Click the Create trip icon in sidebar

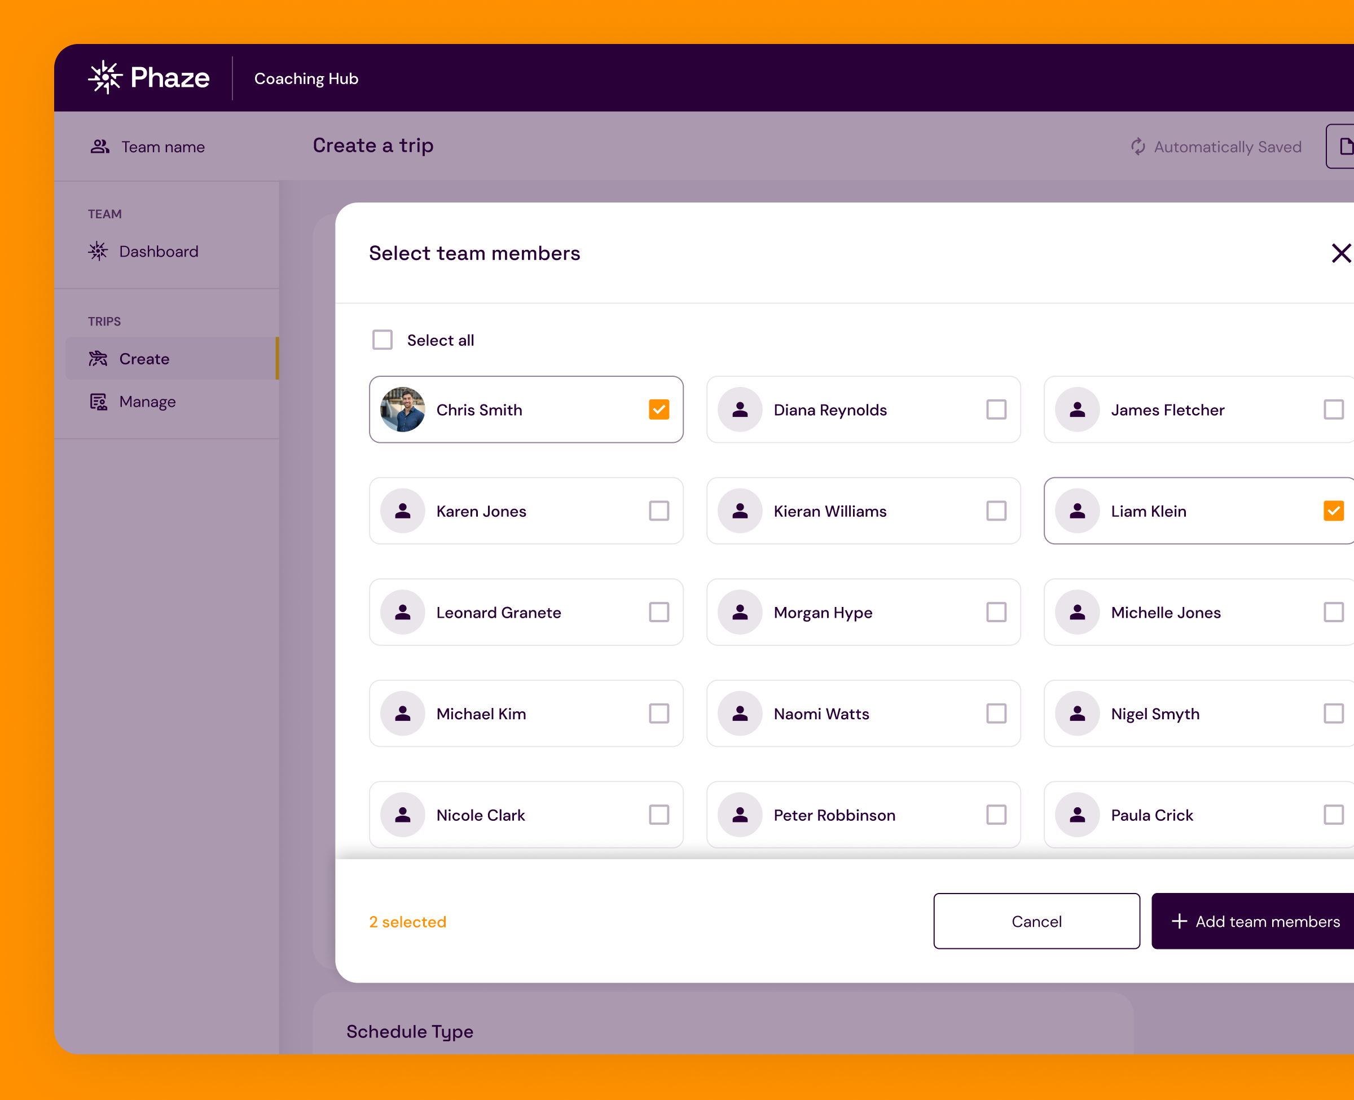tap(98, 359)
